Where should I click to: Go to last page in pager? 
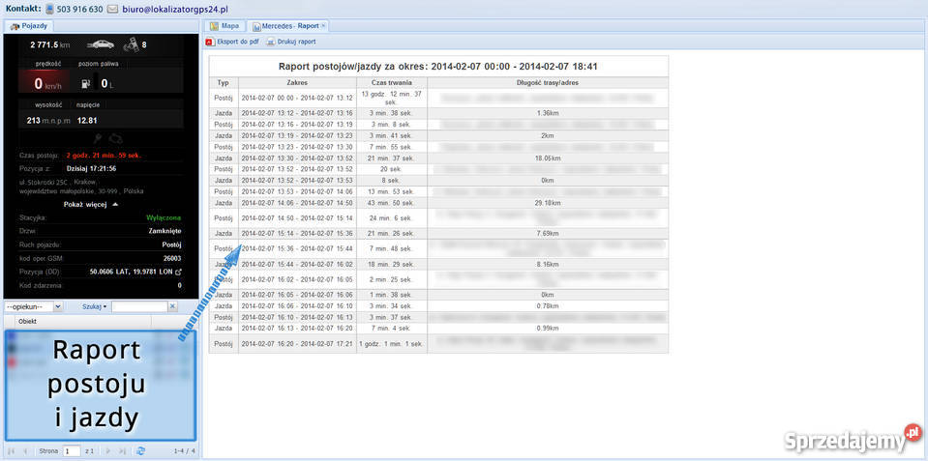[122, 451]
